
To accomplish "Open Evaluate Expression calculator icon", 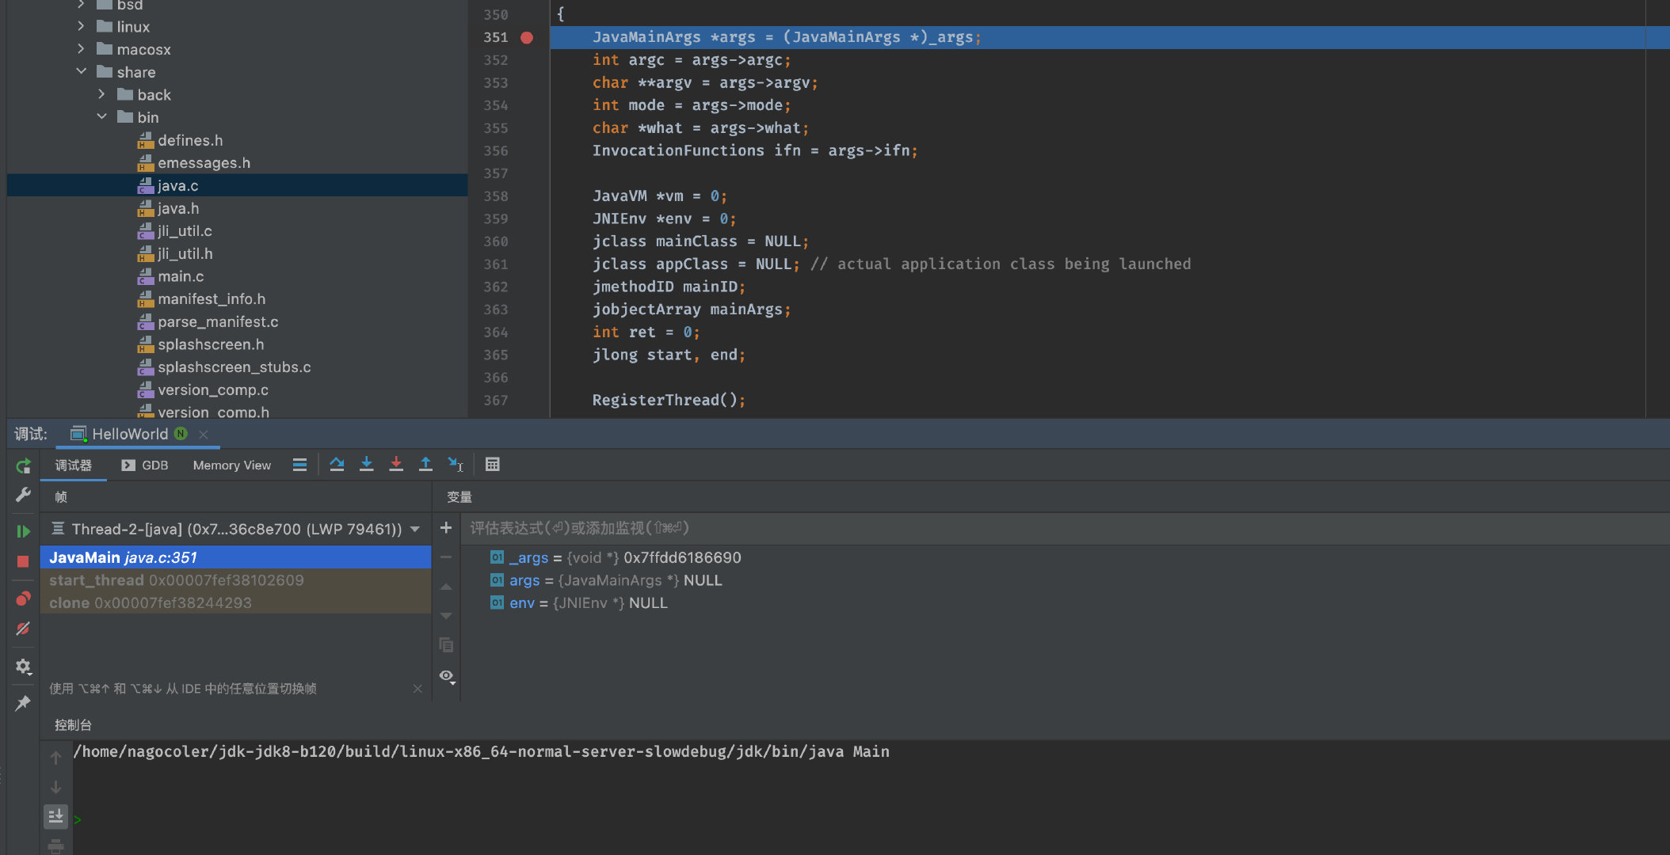I will pyautogui.click(x=492, y=465).
